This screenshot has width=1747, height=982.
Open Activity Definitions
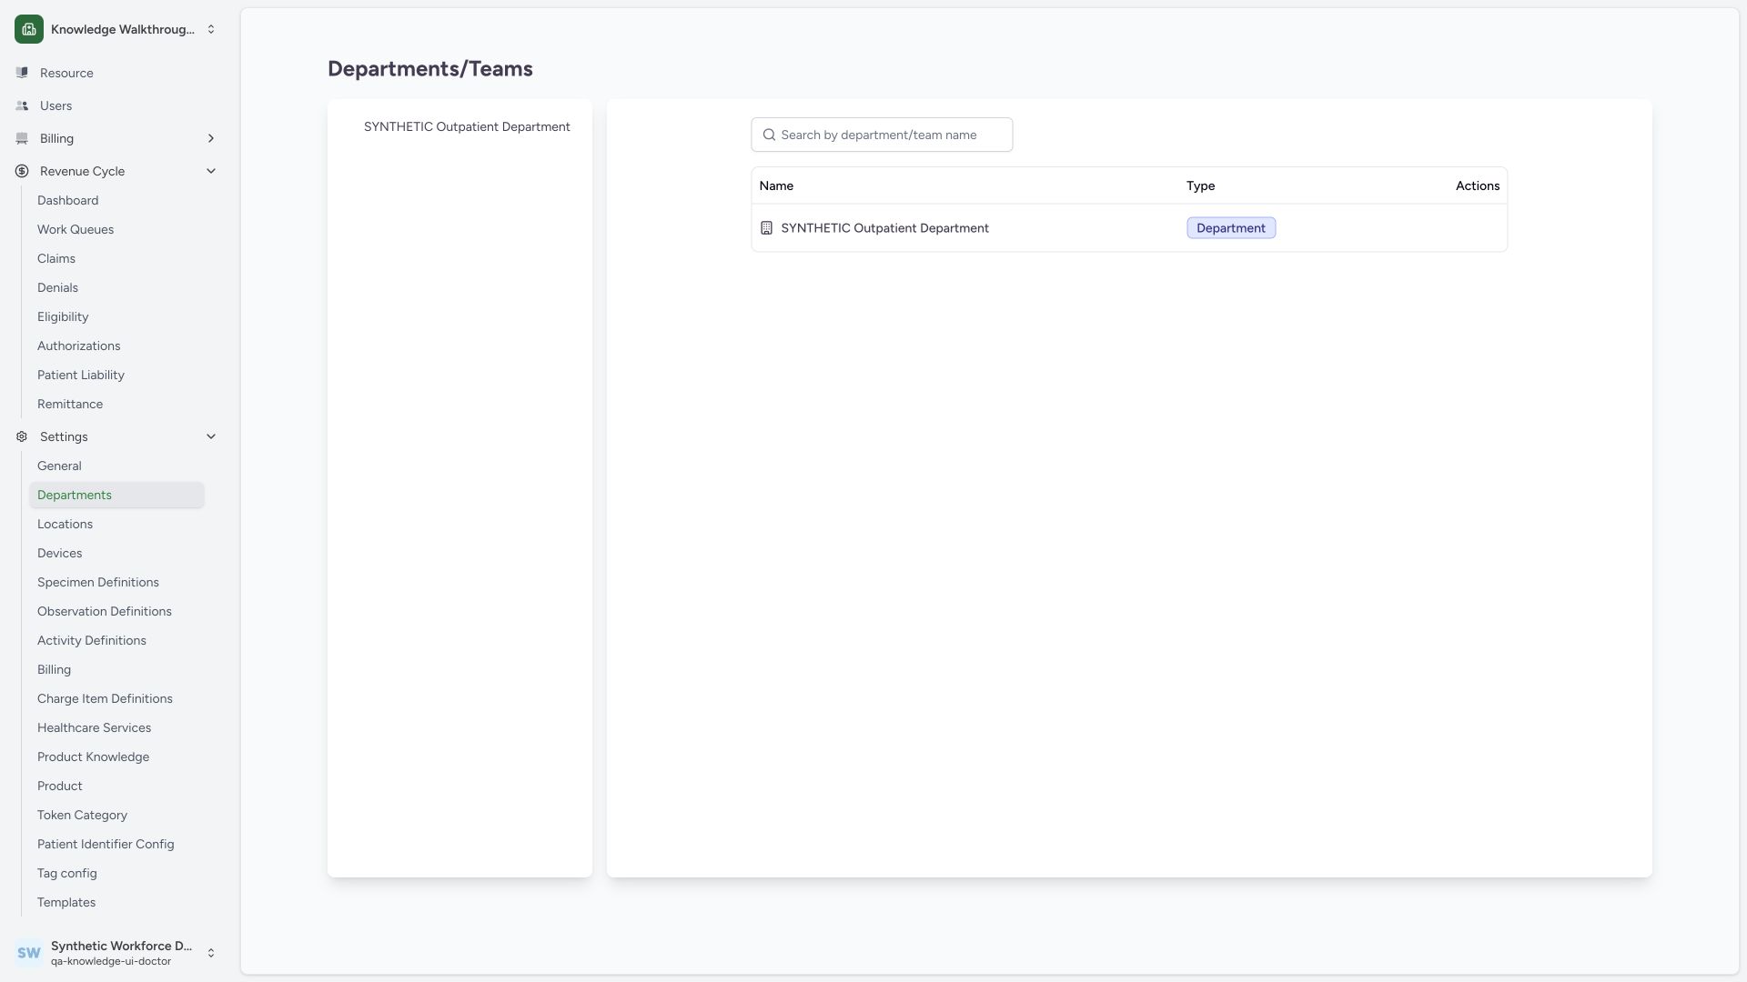92,640
